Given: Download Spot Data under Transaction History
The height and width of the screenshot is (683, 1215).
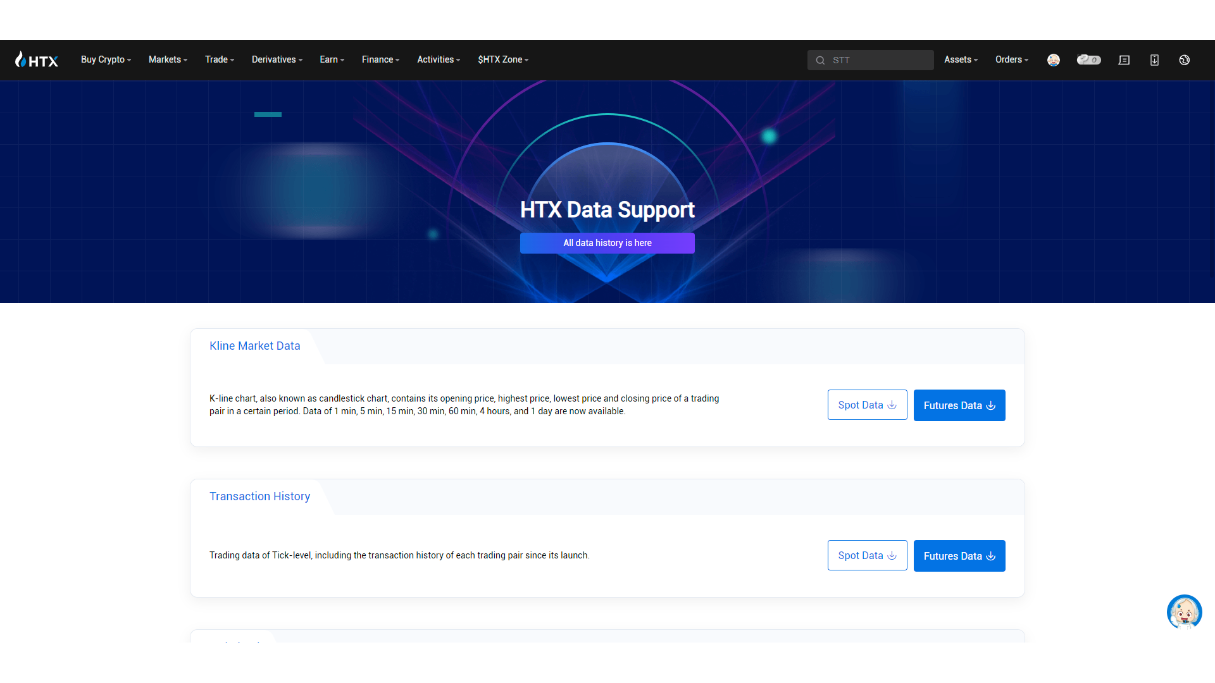Looking at the screenshot, I should pos(867,555).
